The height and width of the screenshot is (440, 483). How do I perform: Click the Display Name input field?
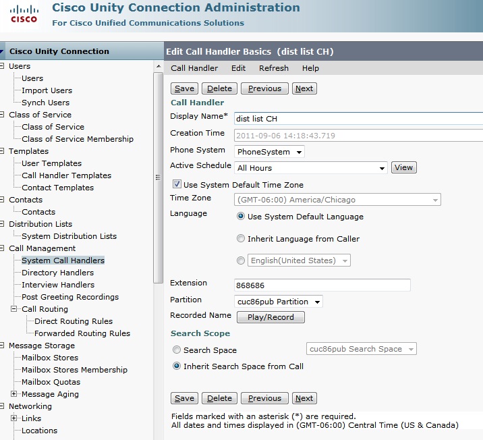(358, 119)
